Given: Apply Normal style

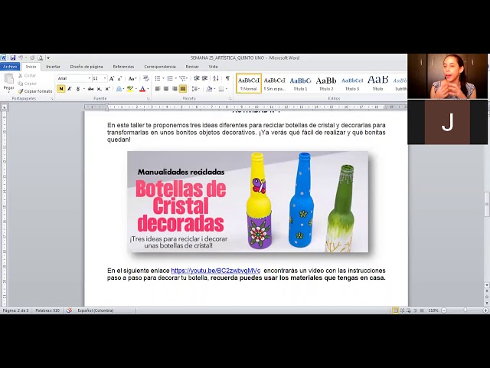Looking at the screenshot, I should tap(249, 84).
